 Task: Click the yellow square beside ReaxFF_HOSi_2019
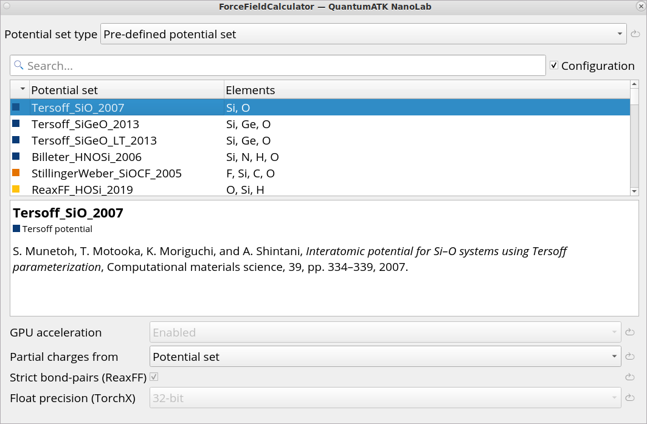(x=16, y=189)
